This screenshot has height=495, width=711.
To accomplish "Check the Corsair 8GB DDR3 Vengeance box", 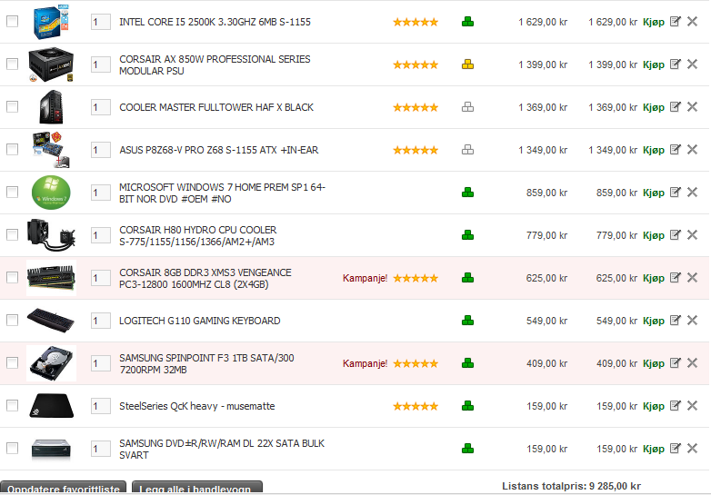I will [12, 278].
